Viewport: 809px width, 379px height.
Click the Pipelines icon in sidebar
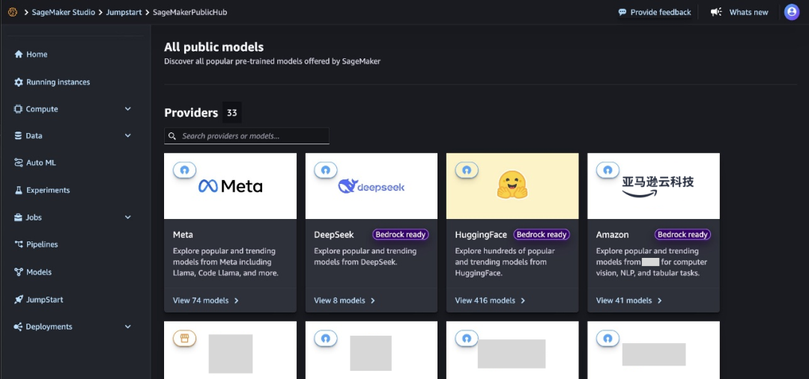pos(19,244)
